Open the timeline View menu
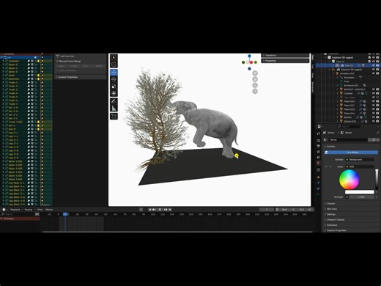Image resolution: width=381 pixels, height=286 pixels. click(40, 210)
